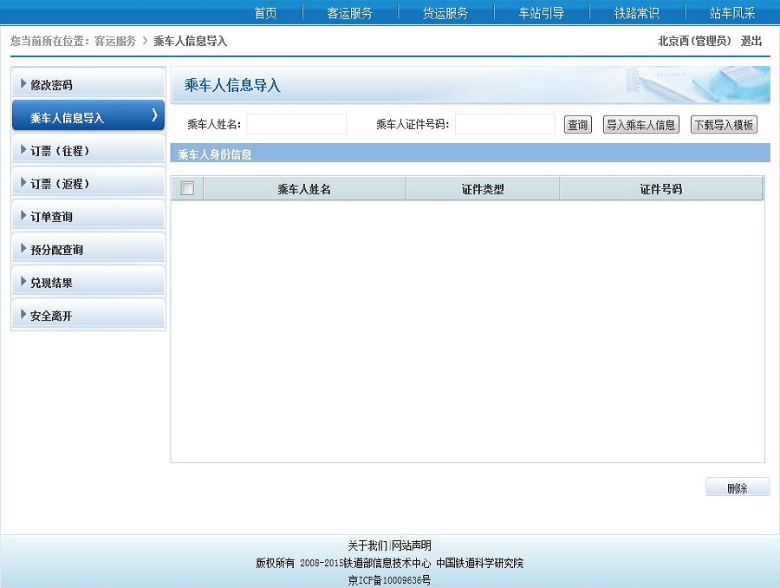Image resolution: width=780 pixels, height=588 pixels.
Task: Click the 乘车人证件号码 text field
Action: click(x=504, y=125)
